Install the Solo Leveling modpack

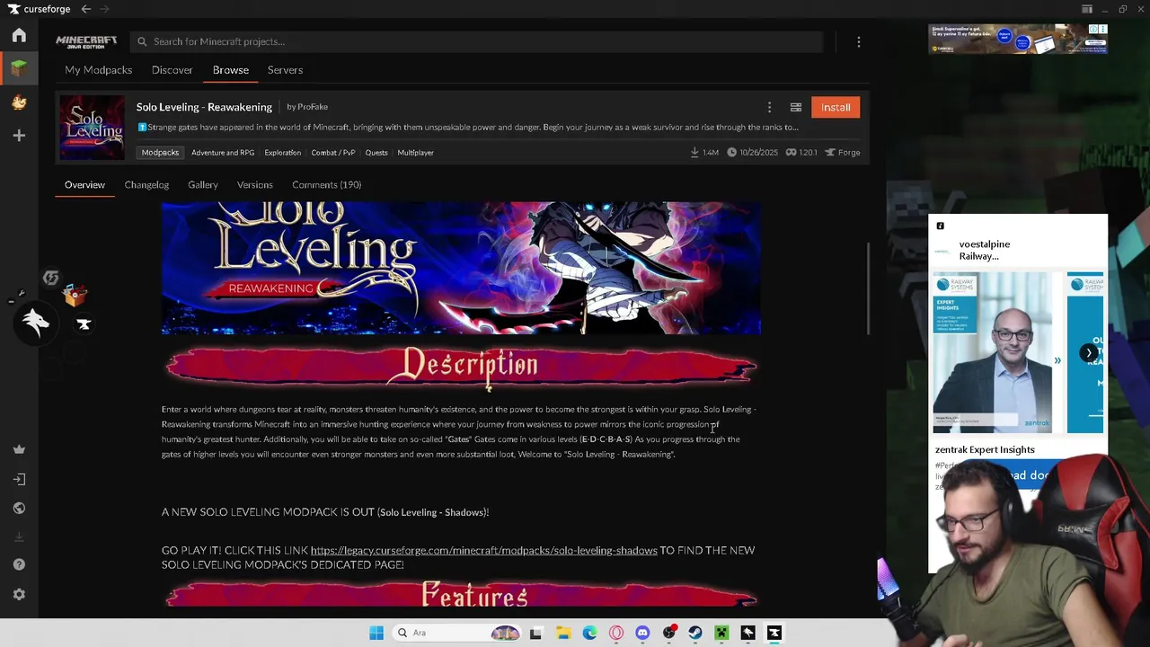pos(836,107)
